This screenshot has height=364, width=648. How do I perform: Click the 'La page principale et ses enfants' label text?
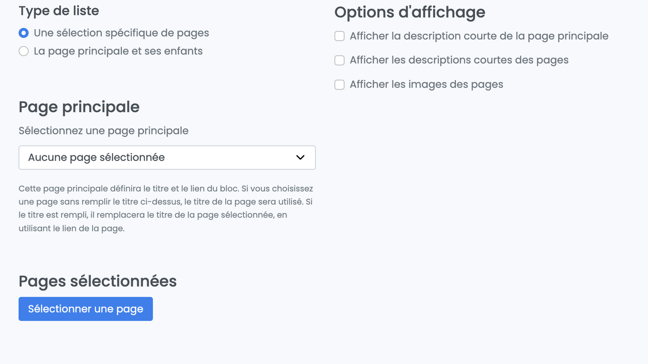(118, 52)
